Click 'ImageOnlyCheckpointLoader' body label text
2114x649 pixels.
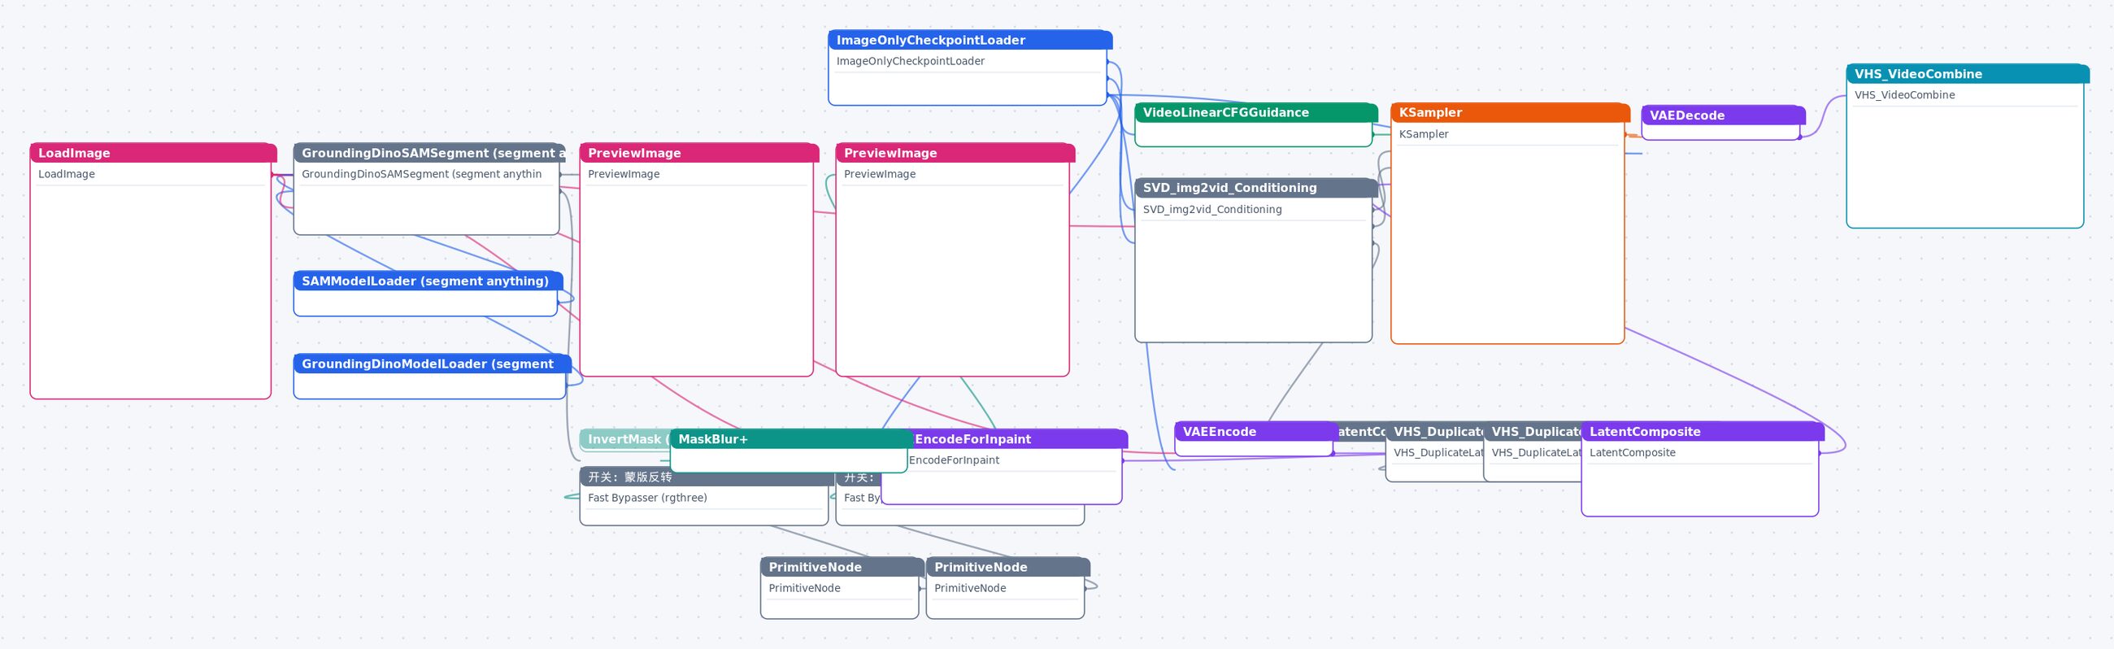tap(910, 61)
